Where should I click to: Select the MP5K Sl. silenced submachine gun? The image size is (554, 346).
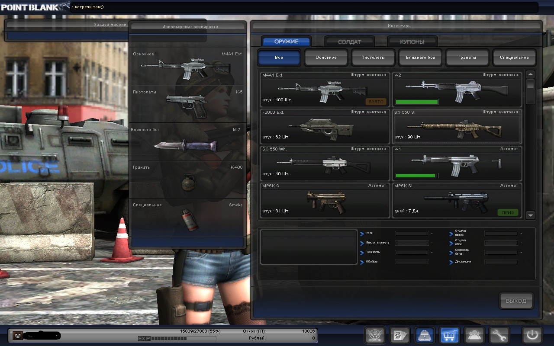coord(457,200)
